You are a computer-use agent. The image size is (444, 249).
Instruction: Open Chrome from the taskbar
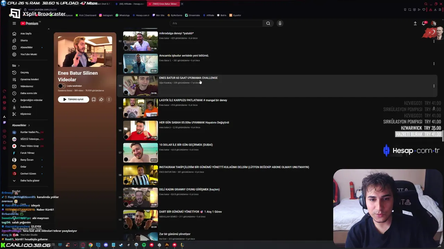(91, 245)
